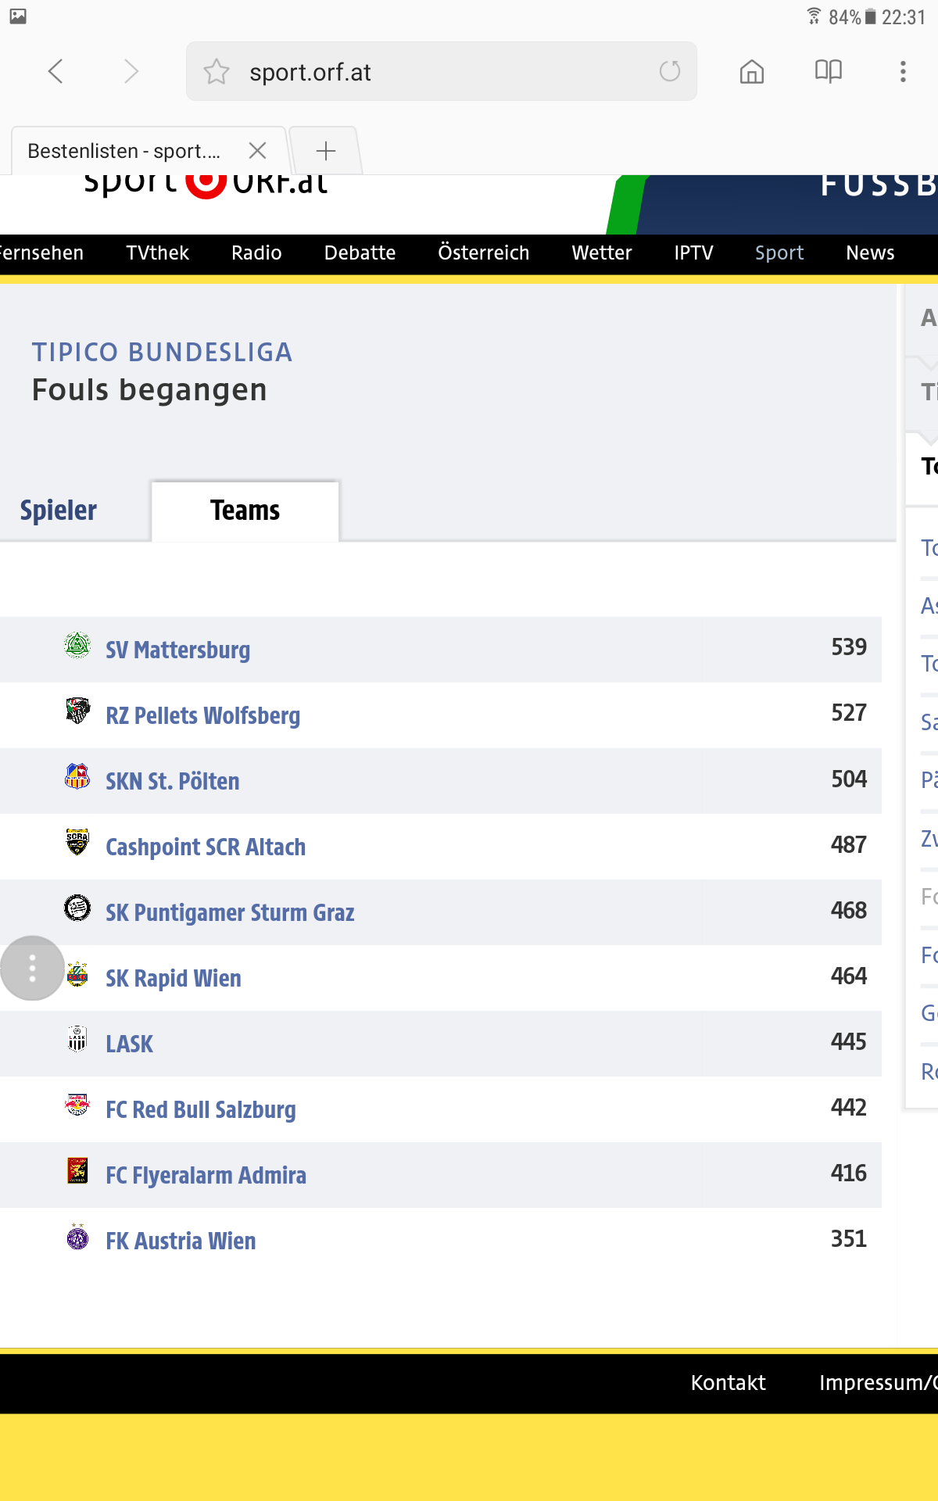Tap floating three-dot overlay button
The image size is (938, 1501).
[32, 968]
